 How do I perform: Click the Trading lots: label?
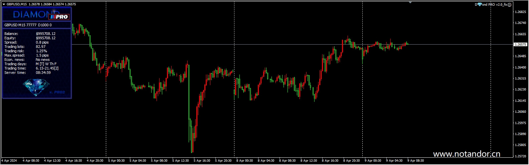point(14,47)
